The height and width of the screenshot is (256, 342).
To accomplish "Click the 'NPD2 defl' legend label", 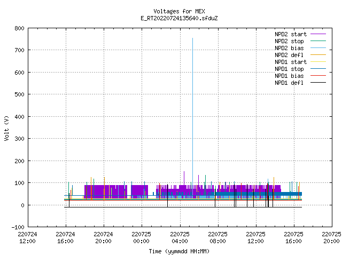I will [x=289, y=55].
